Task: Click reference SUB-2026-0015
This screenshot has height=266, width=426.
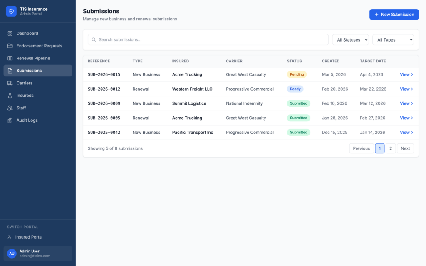Action: [104, 74]
